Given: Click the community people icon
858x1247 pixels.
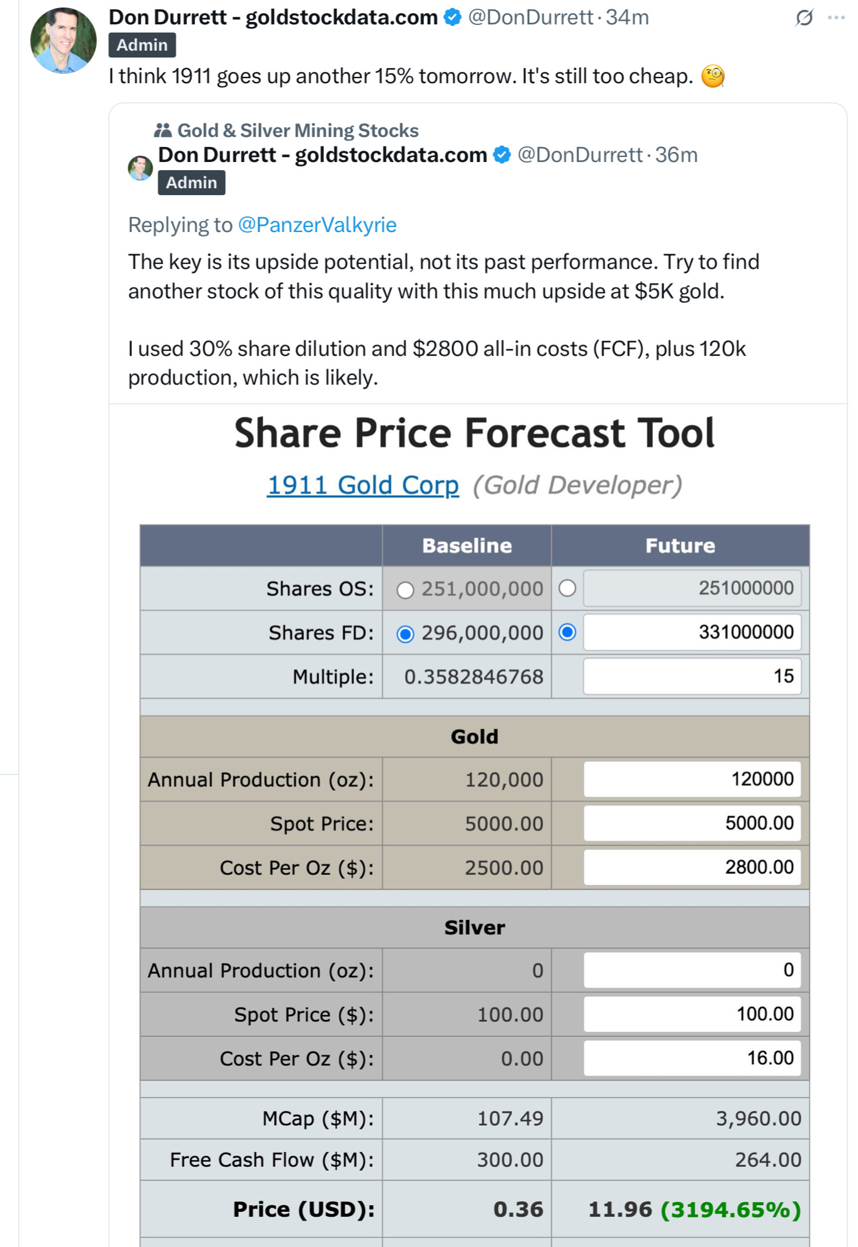Looking at the screenshot, I should tap(163, 130).
